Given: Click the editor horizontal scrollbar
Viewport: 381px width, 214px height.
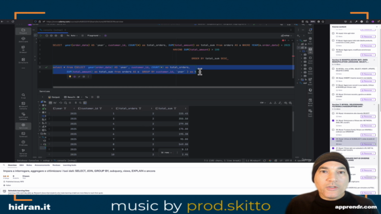Looking at the screenshot, I should tap(173, 87).
